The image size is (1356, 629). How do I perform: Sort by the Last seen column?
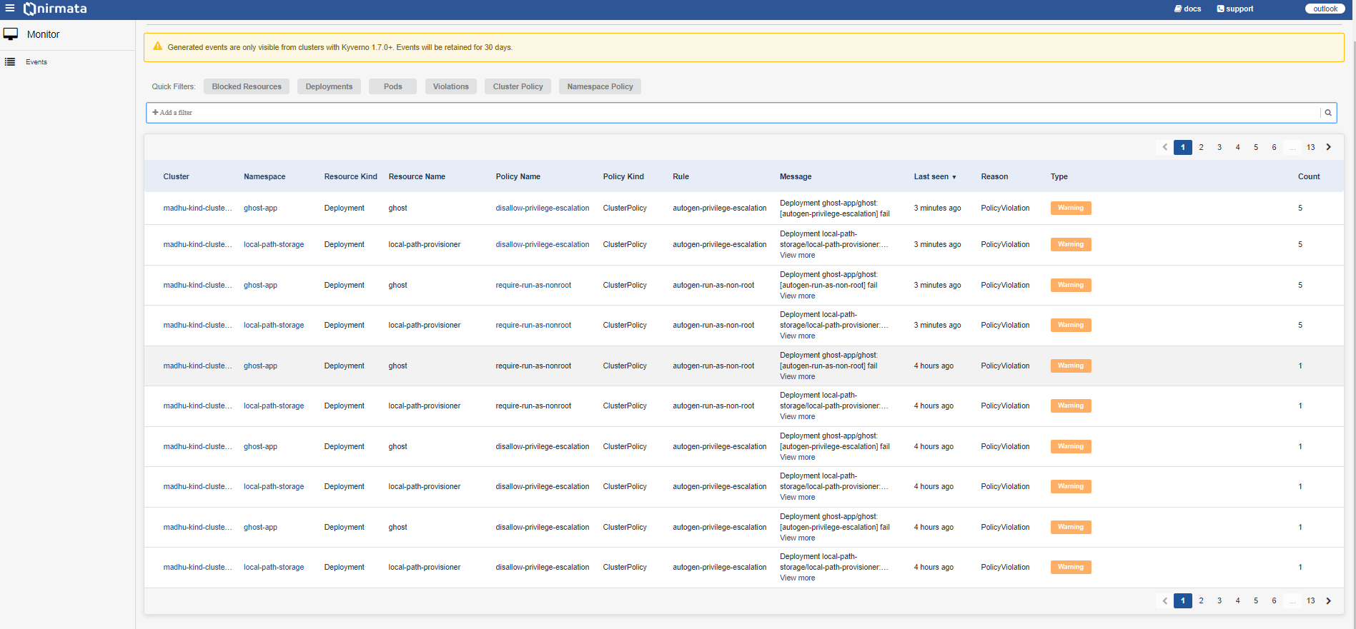coord(935,176)
